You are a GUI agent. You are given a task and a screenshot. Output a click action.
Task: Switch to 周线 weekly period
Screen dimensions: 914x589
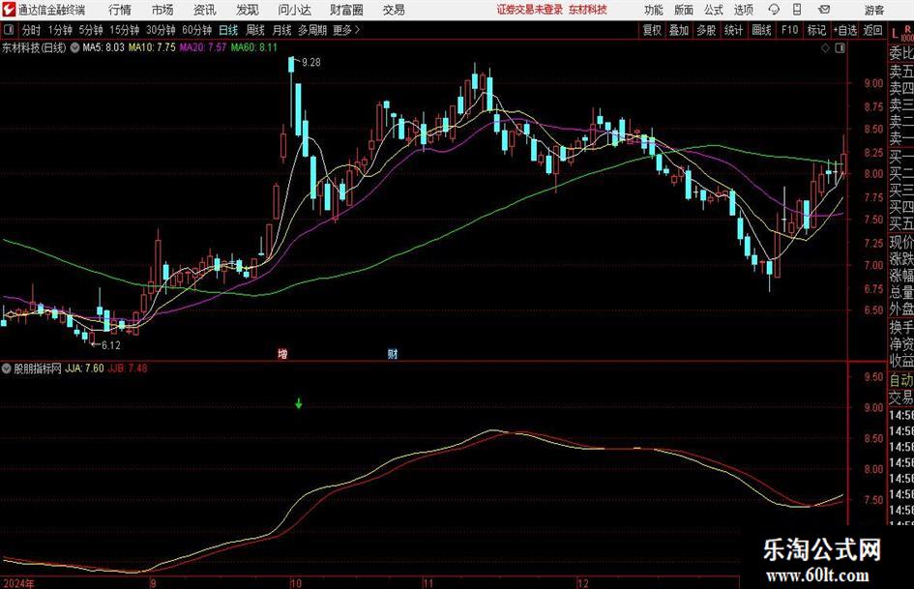click(x=255, y=30)
